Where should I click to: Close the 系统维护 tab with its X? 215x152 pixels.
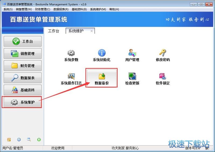point(92,31)
